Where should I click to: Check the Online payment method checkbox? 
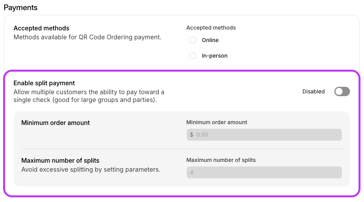pos(193,40)
